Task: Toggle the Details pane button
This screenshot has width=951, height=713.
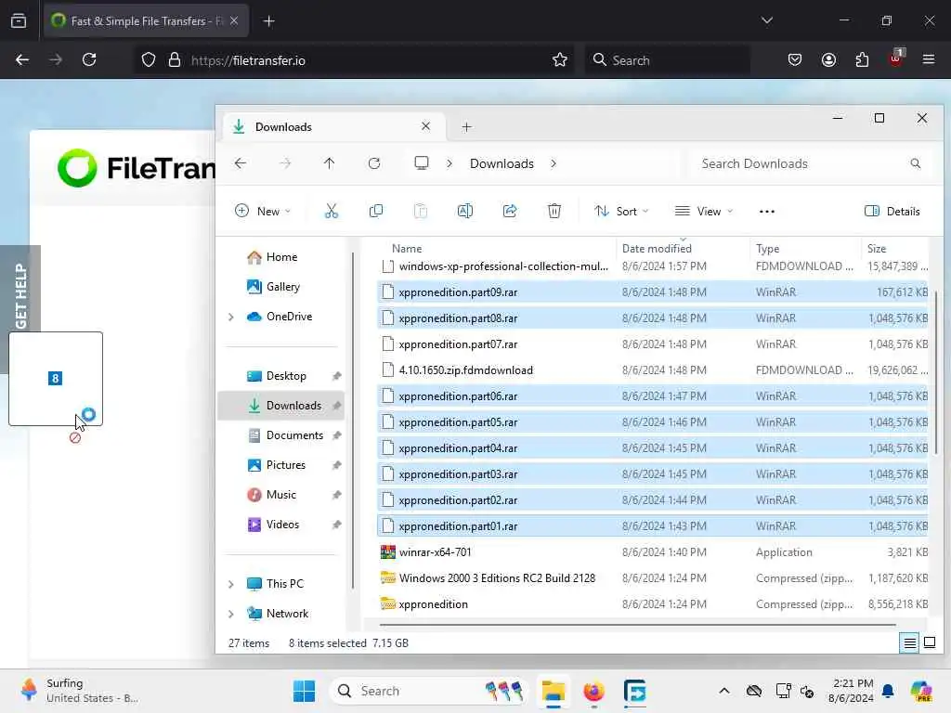Action: coord(892,211)
